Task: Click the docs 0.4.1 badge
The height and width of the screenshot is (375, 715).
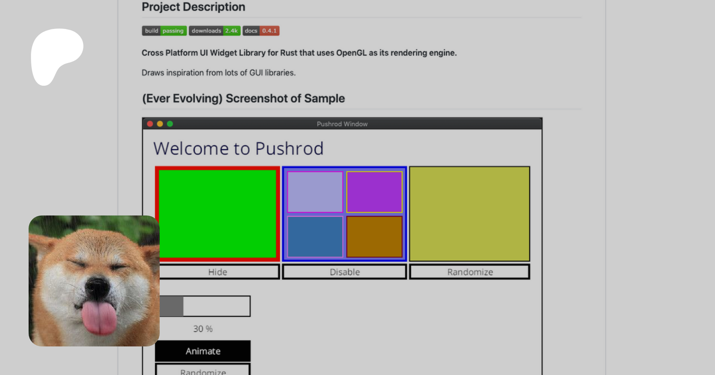Action: click(x=261, y=31)
